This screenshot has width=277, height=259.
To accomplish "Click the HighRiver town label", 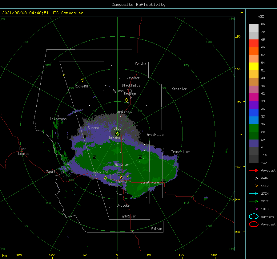I will coord(127,216).
